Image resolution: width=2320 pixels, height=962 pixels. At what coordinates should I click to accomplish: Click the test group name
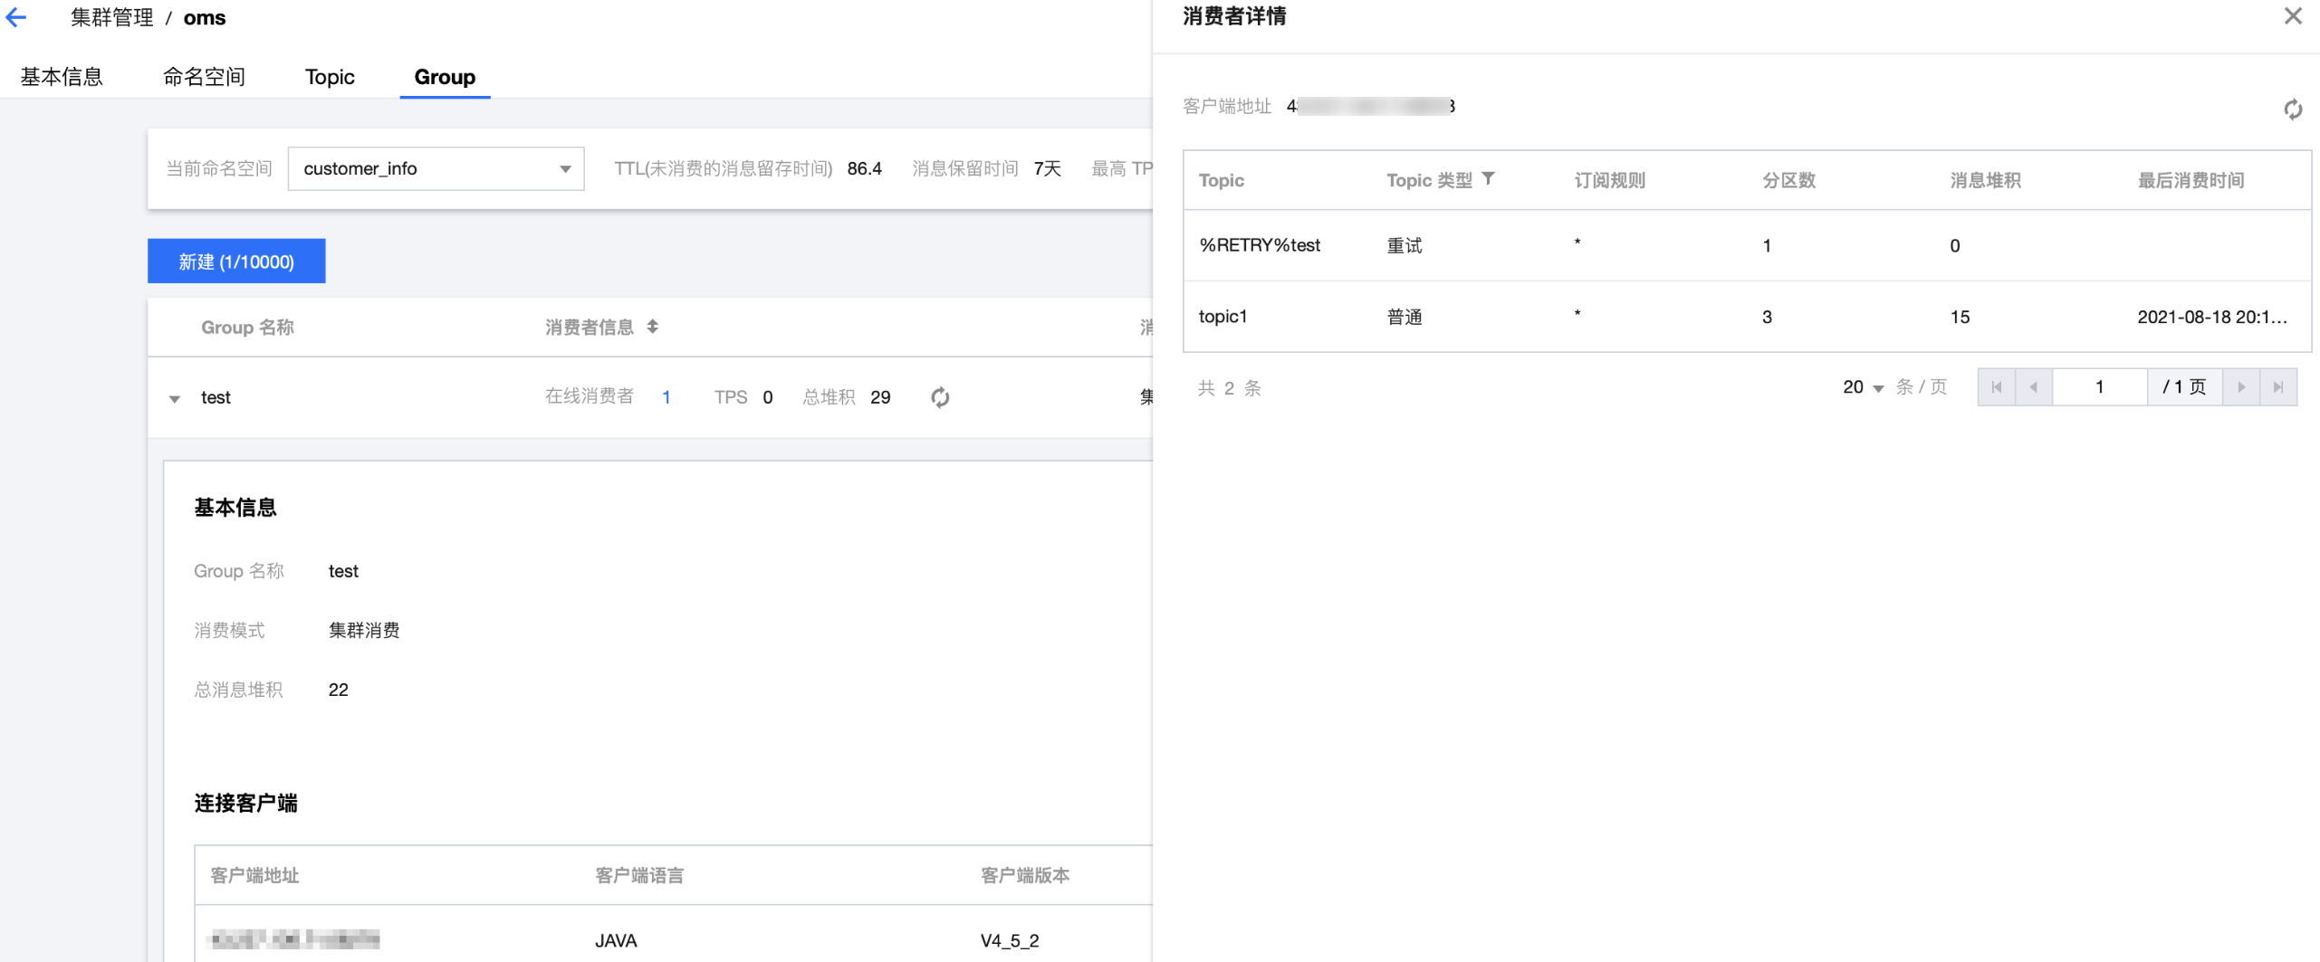216,397
